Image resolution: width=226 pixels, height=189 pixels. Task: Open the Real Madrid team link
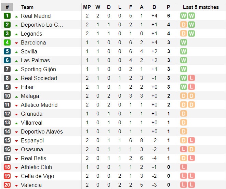36,16
